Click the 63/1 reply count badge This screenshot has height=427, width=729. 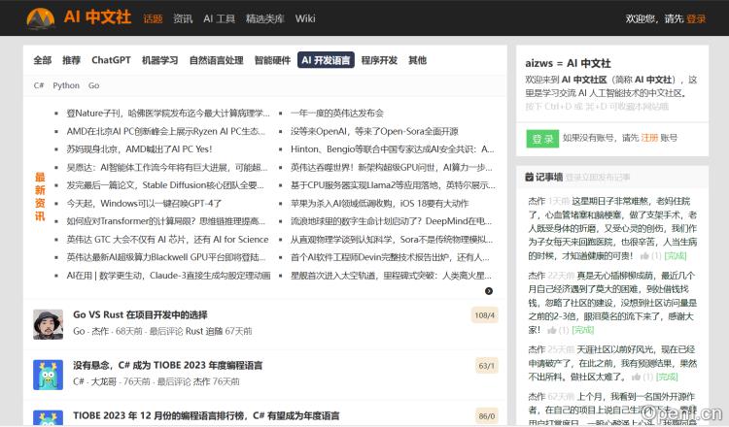pyautogui.click(x=486, y=366)
